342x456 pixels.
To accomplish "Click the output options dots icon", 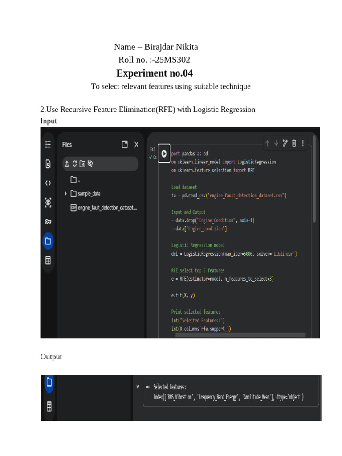I will coord(148,387).
